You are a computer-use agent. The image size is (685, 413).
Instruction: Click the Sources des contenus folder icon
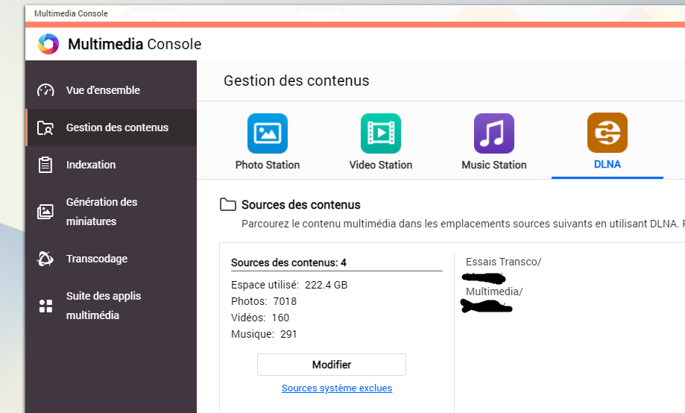(x=227, y=204)
